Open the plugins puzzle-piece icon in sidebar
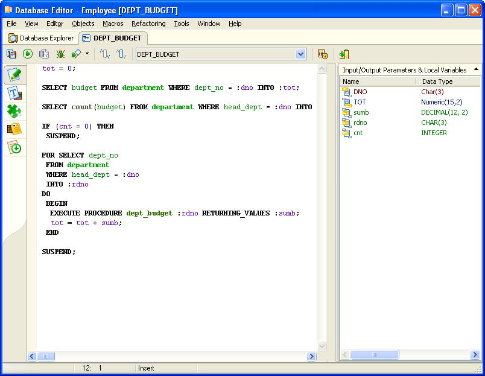The height and width of the screenshot is (376, 485). click(14, 110)
